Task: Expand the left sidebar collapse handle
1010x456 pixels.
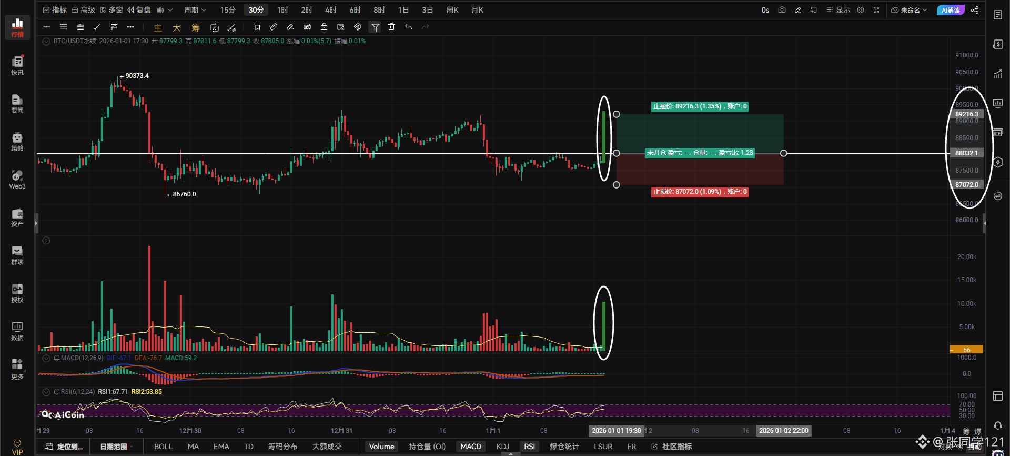Action: [x=36, y=223]
